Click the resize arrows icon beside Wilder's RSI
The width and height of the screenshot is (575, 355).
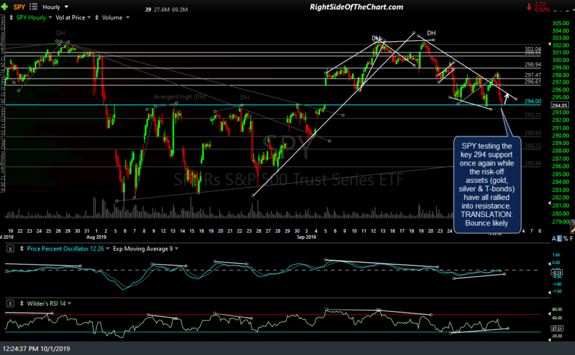pyautogui.click(x=22, y=303)
